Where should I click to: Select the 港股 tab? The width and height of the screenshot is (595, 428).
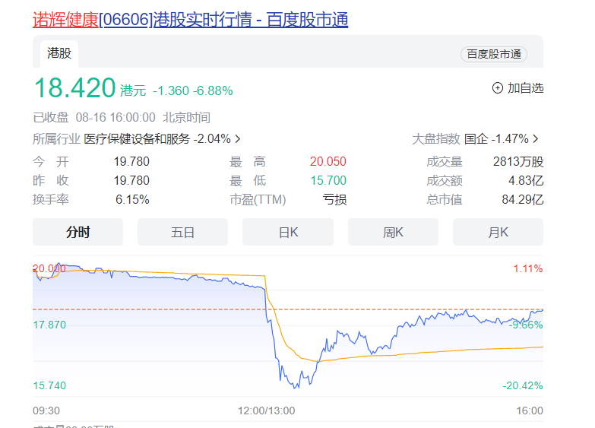click(59, 53)
